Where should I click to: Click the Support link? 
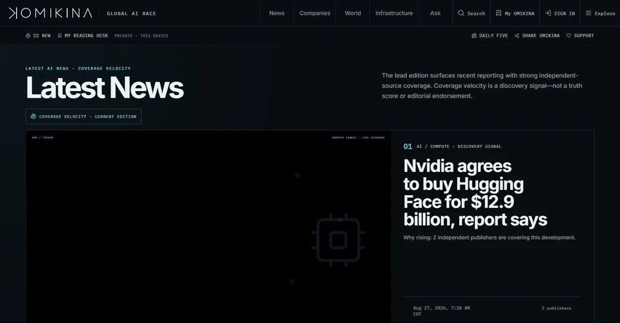(580, 36)
